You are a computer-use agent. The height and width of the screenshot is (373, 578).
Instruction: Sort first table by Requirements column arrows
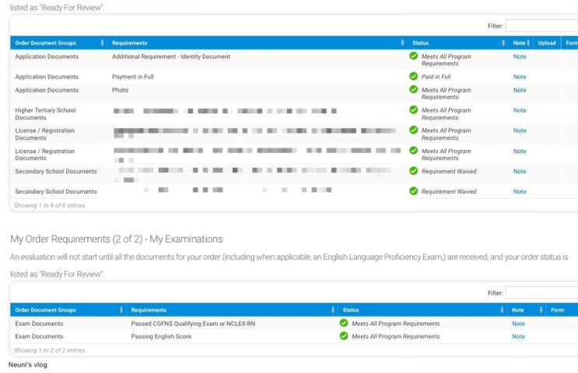[x=402, y=43]
